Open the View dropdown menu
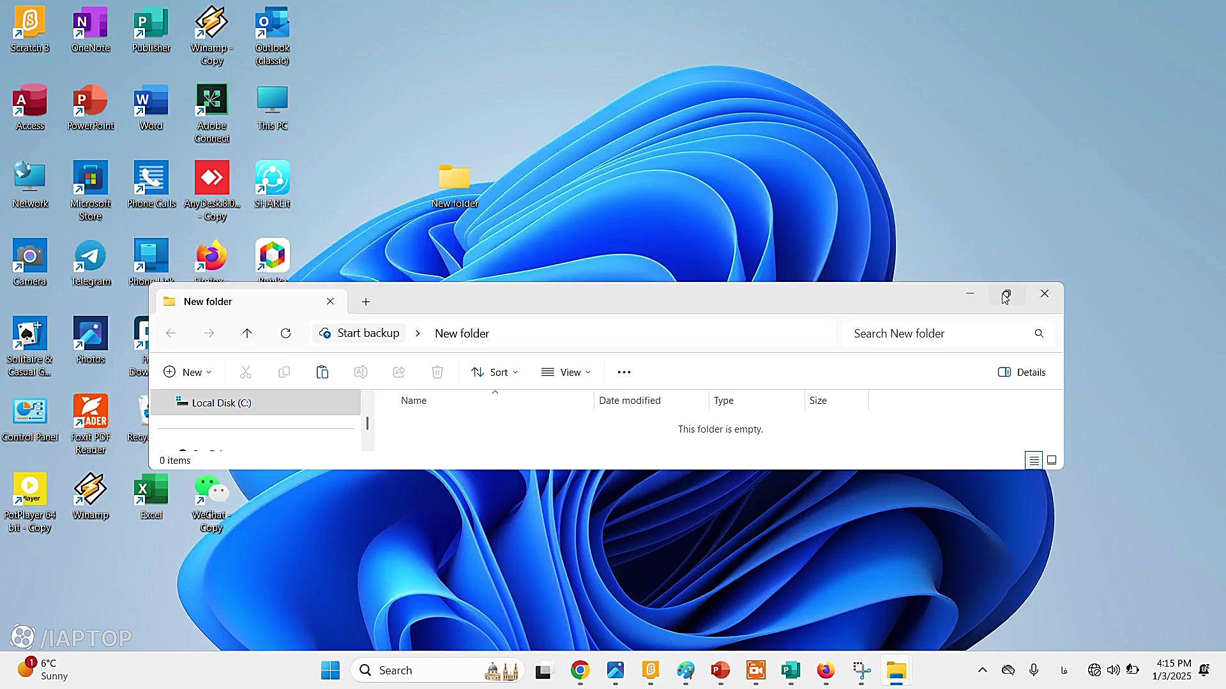Image resolution: width=1226 pixels, height=689 pixels. (x=566, y=372)
